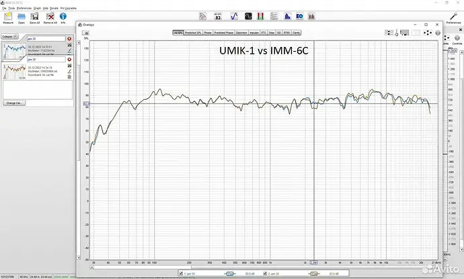
Task: Edit first measurement with pencil icon
Action: point(69,50)
